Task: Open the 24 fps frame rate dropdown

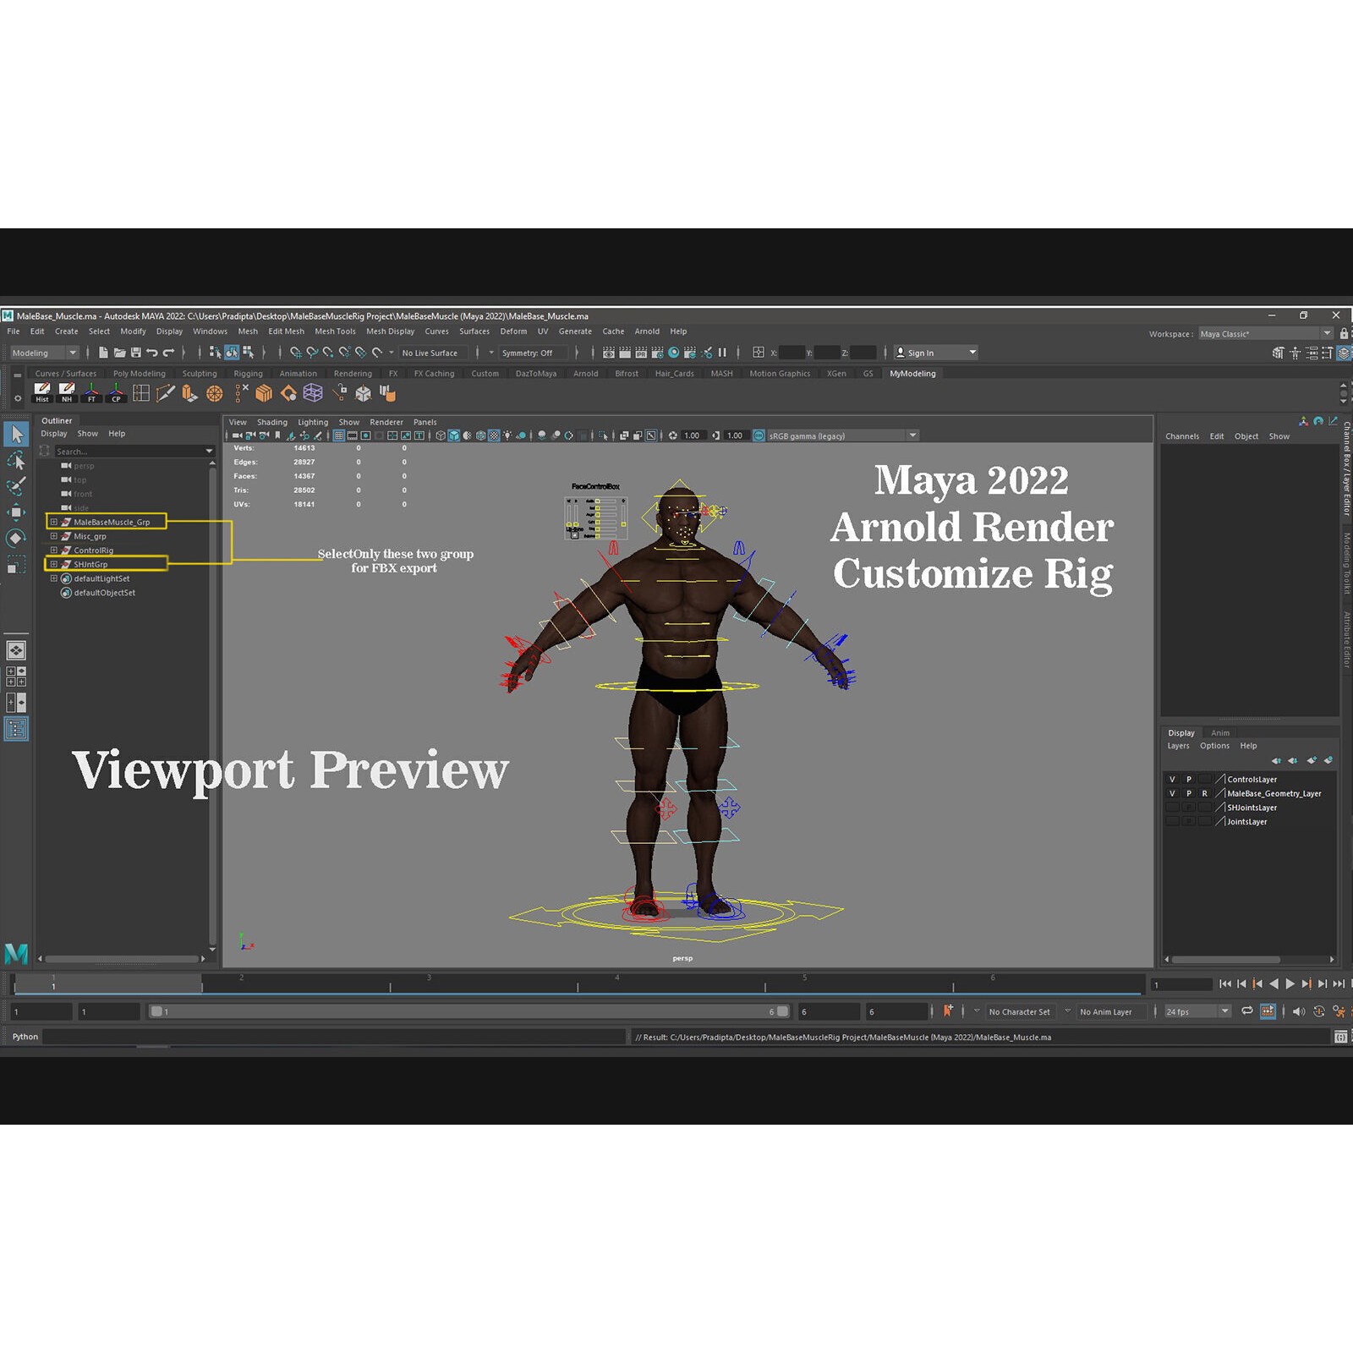Action: [x=1197, y=1011]
